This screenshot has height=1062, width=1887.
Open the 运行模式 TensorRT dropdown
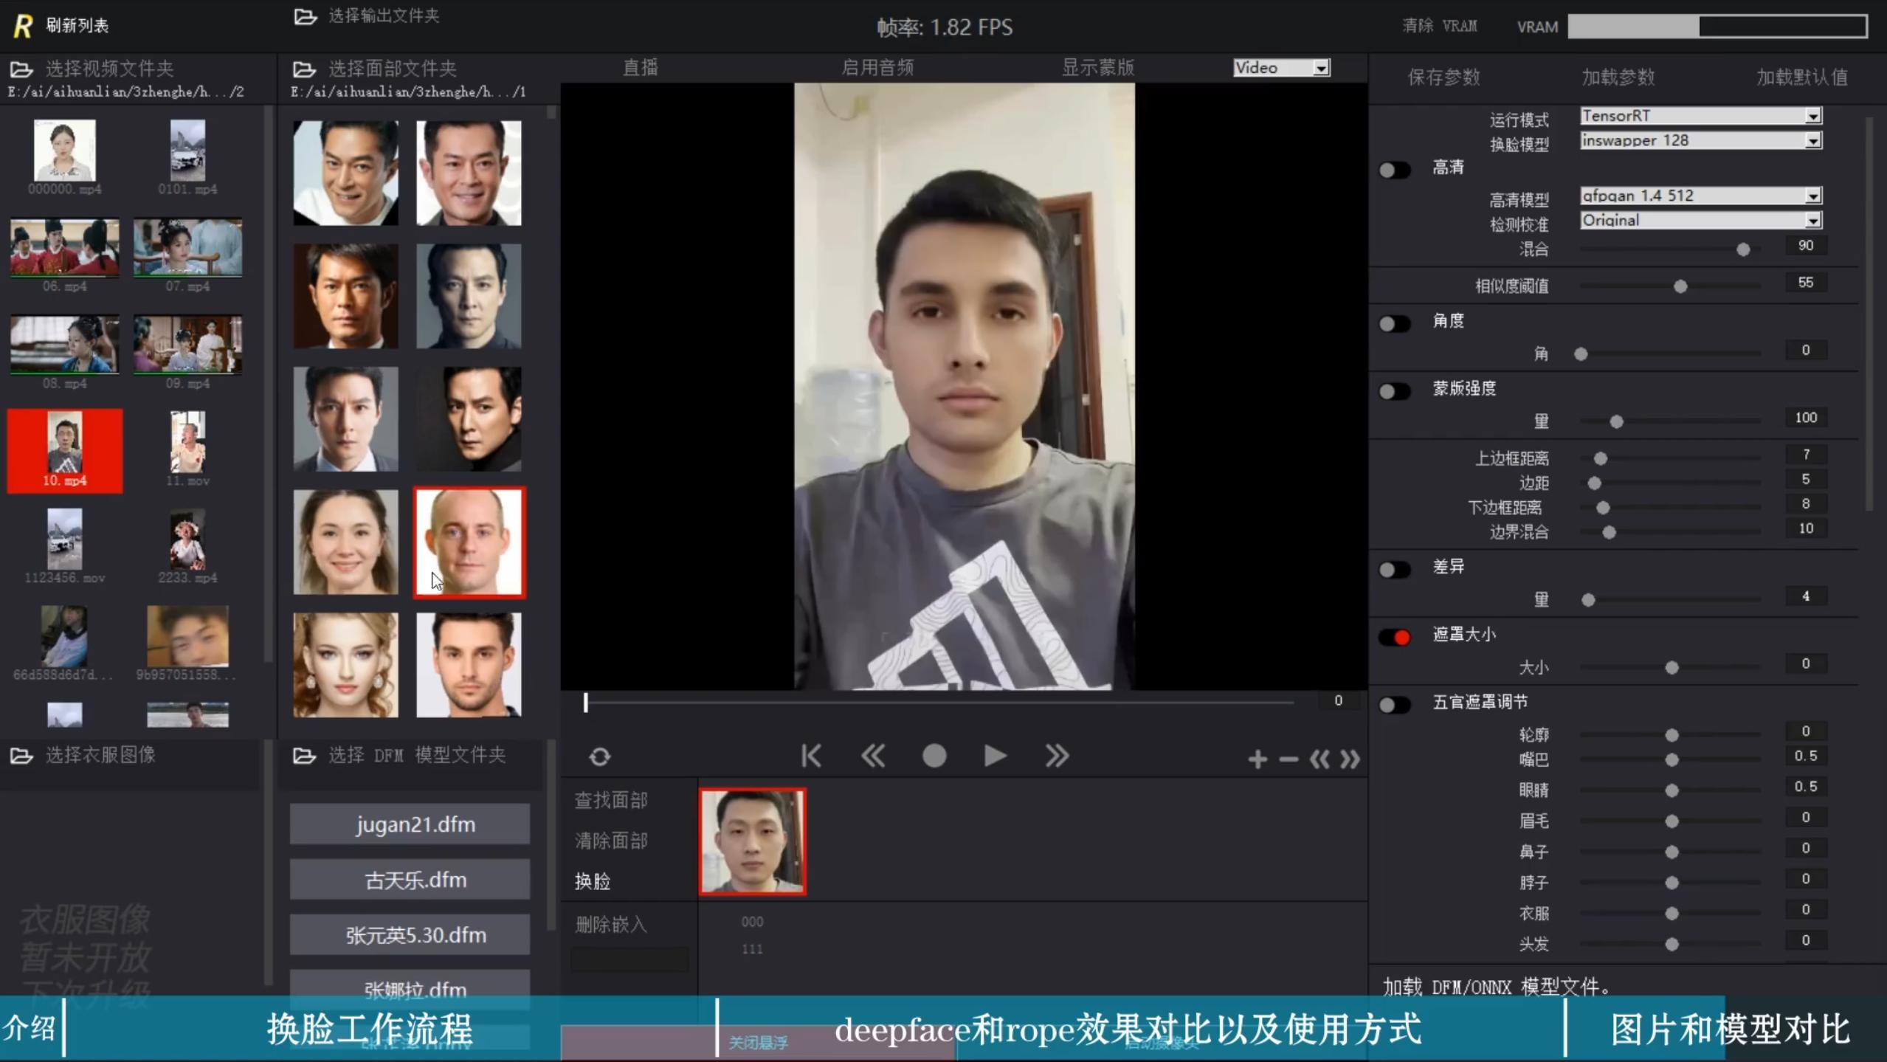pyautogui.click(x=1812, y=116)
